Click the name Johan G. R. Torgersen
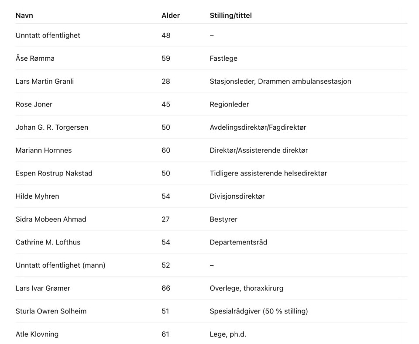 52,127
